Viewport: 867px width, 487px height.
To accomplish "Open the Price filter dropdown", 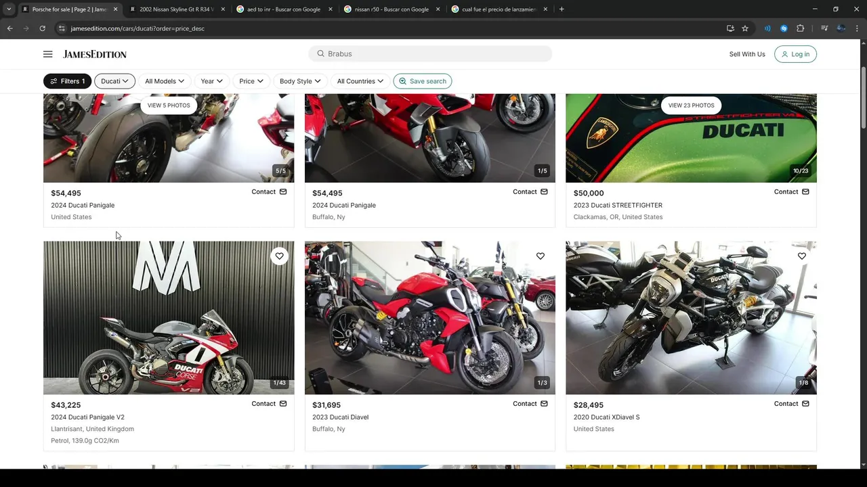I will click(251, 81).
